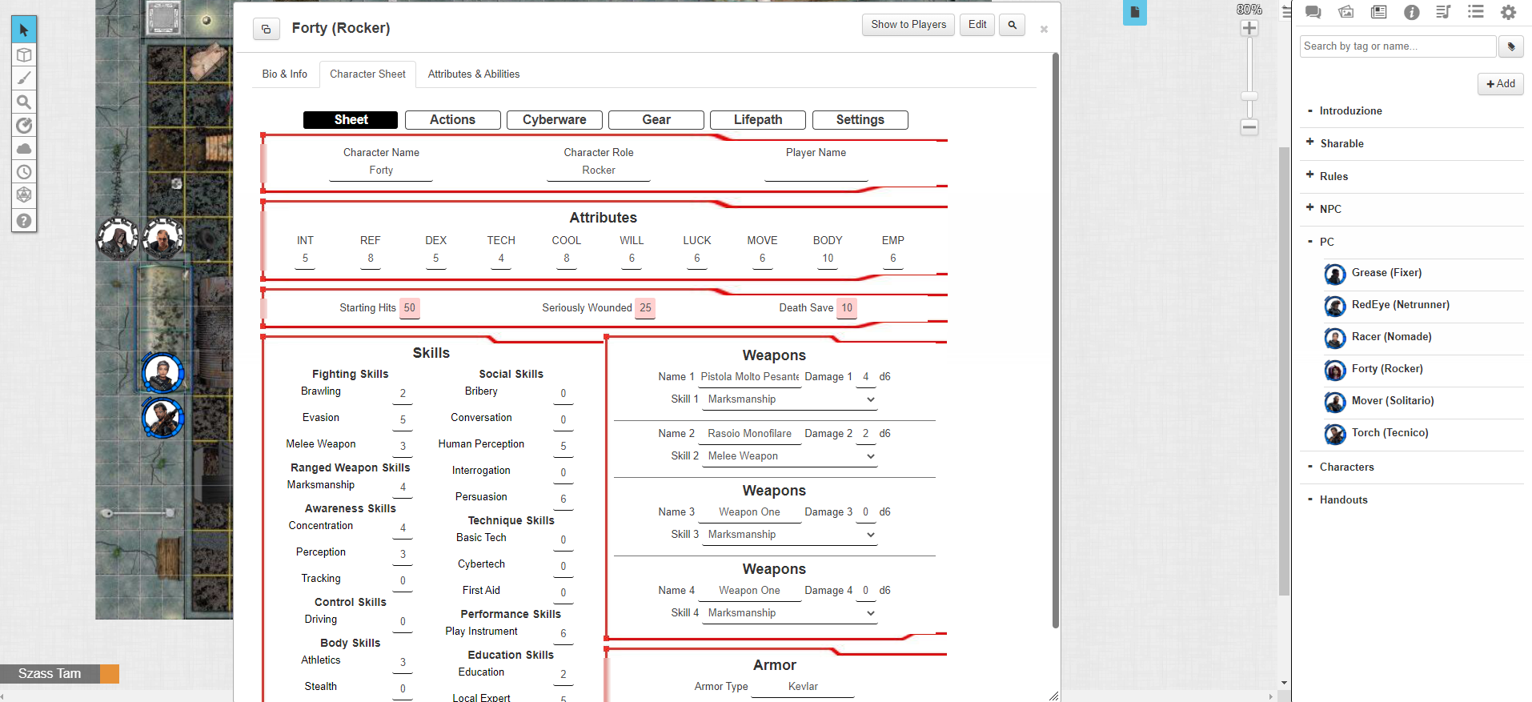Activate the Zoom magnifier tool
1532x702 pixels.
(x=24, y=102)
